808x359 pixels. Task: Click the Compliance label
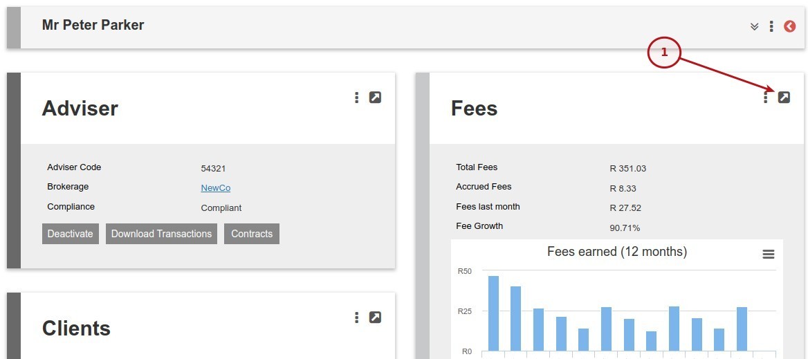(x=71, y=207)
